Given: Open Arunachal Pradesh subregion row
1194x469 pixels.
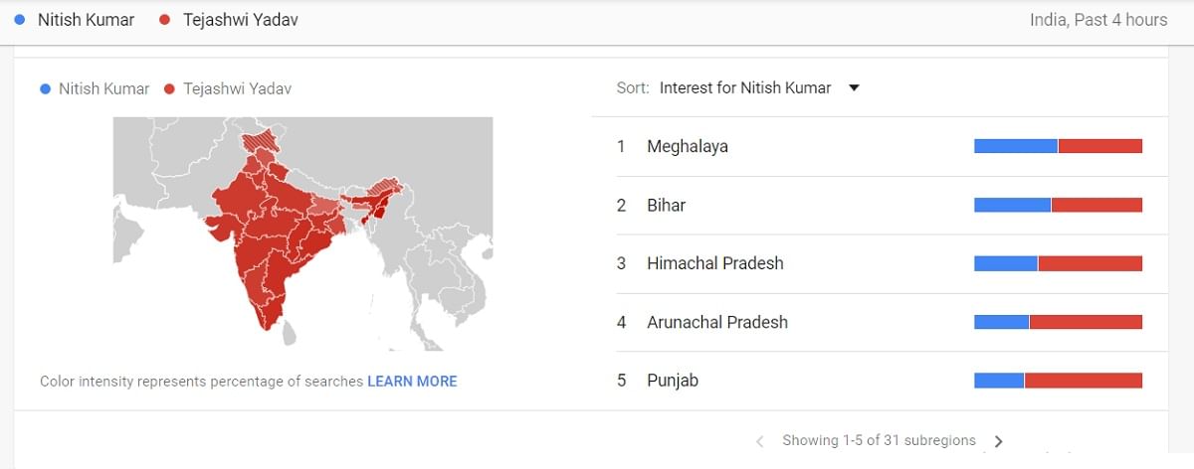Looking at the screenshot, I should tap(716, 322).
